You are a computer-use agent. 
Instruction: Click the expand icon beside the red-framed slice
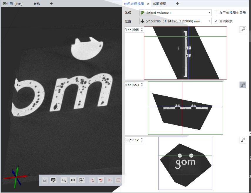[x=243, y=30]
